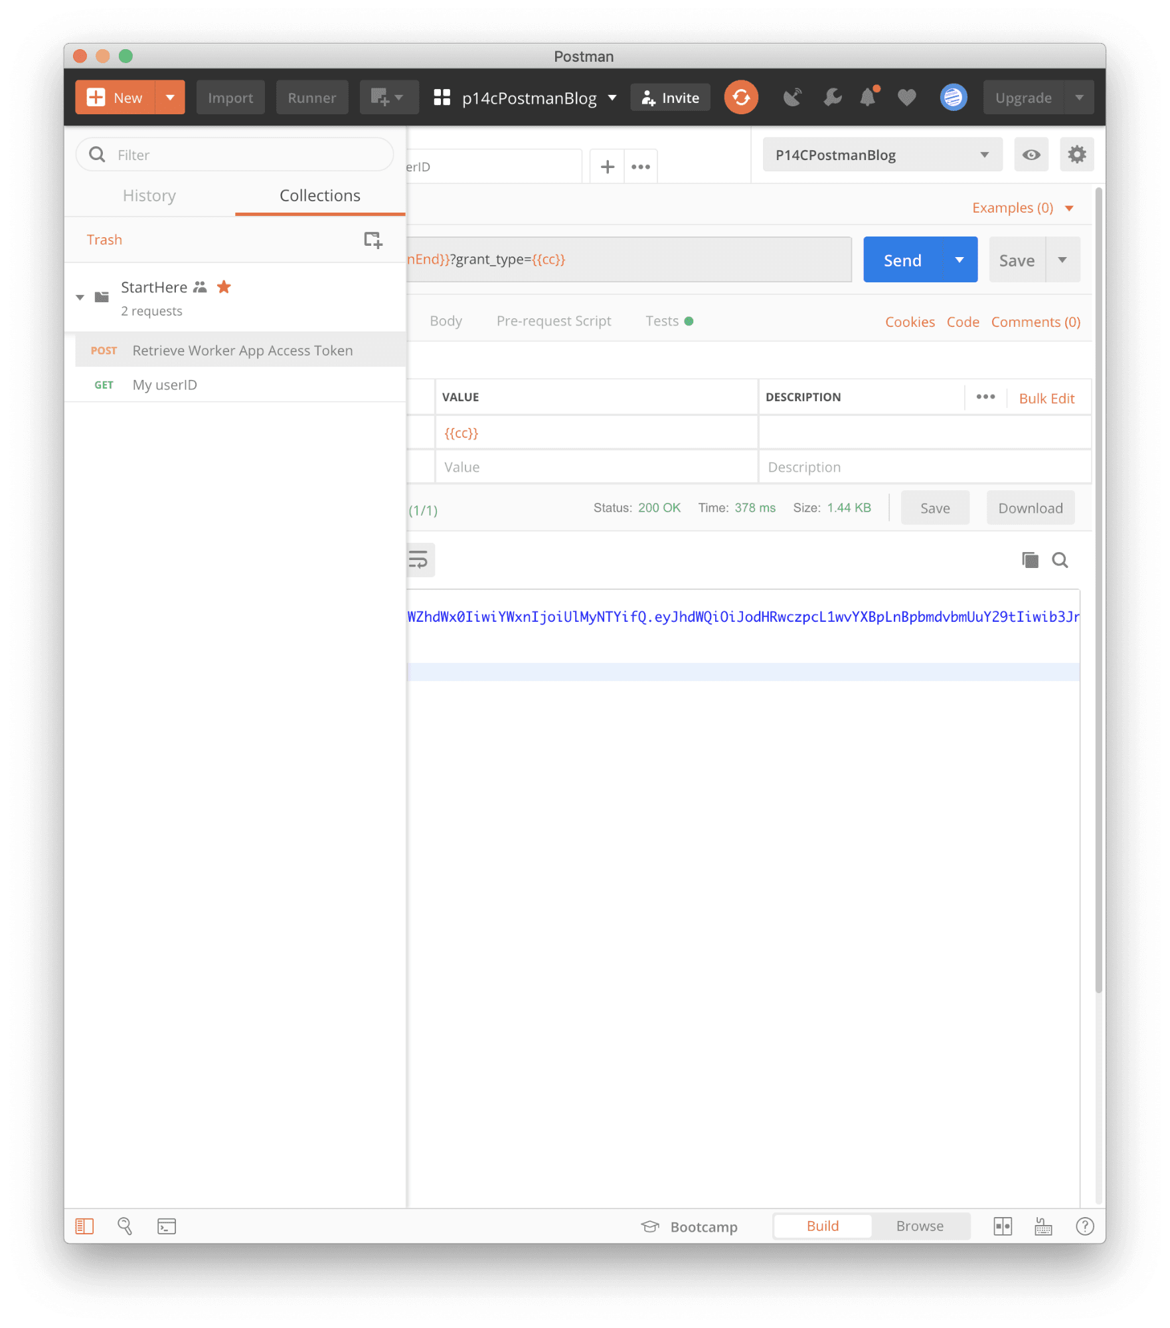
Task: Open the Cookies link
Action: pyautogui.click(x=910, y=322)
